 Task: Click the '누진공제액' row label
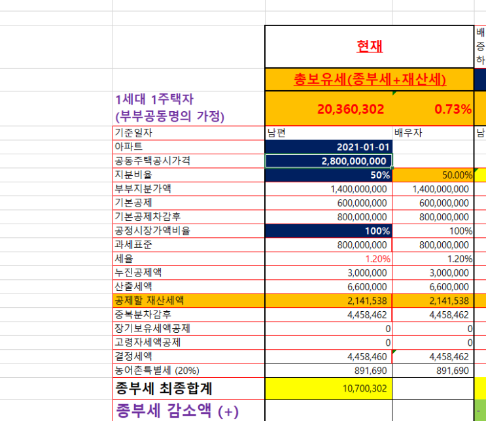point(188,273)
